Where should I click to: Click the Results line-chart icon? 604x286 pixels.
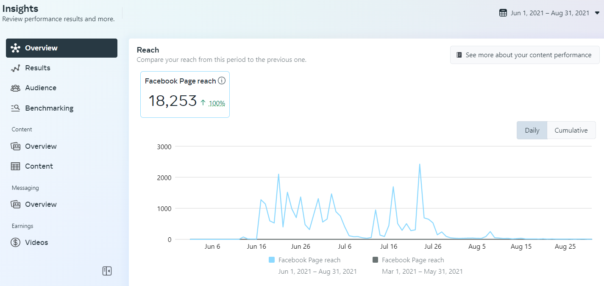(16, 68)
